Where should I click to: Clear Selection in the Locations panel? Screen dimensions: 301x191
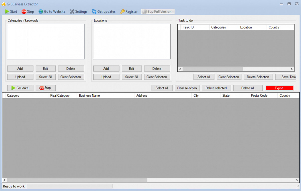(x=157, y=77)
